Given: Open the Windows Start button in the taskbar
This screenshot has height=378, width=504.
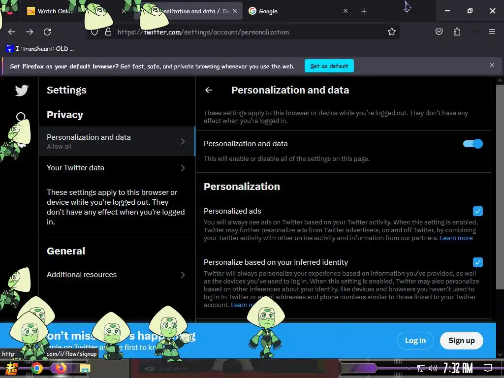Looking at the screenshot, I should tap(12, 368).
